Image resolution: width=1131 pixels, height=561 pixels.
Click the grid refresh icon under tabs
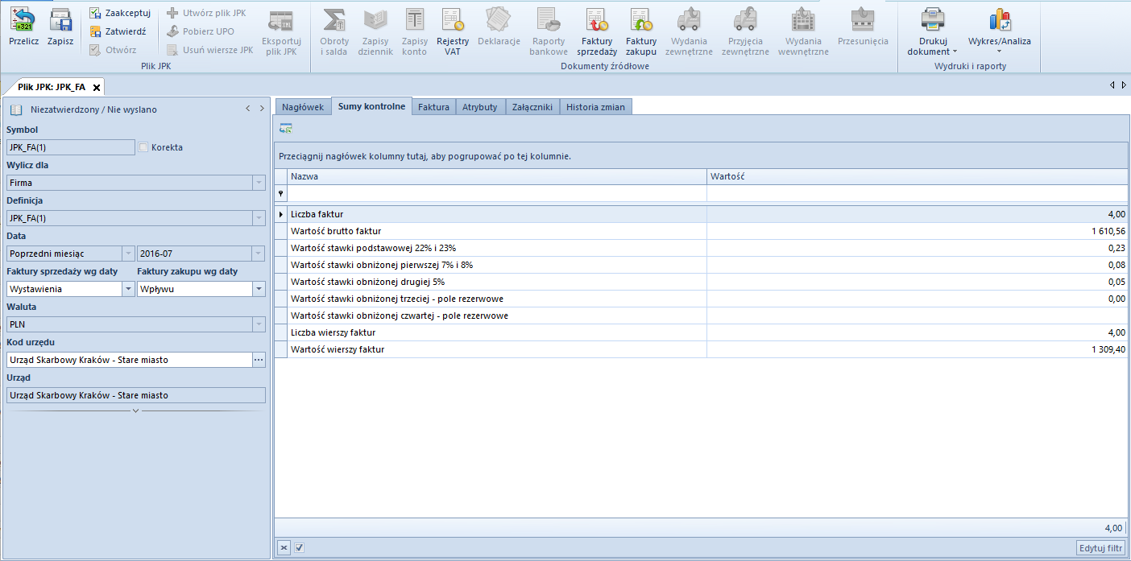(x=285, y=128)
